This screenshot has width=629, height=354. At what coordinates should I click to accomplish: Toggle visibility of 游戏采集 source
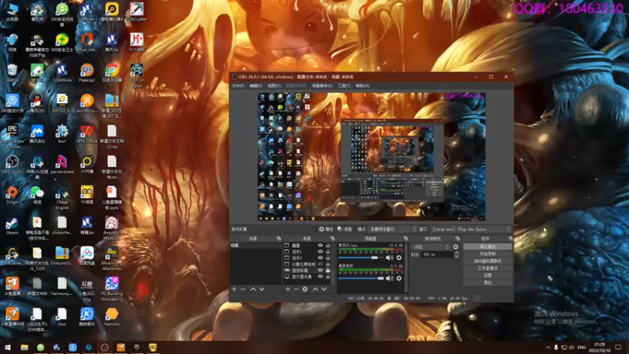tap(320, 271)
